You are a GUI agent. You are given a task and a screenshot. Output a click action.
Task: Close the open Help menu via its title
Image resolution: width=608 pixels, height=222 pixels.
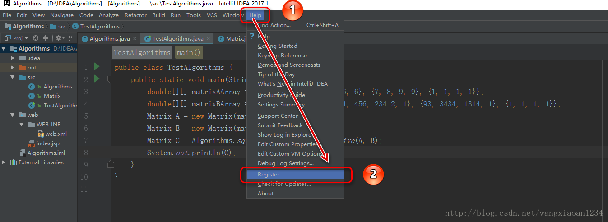[x=255, y=15]
